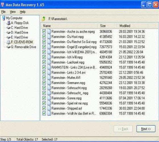Click file icon of Stripped.asf
Viewport: 159px width, 142px height.
point(49,108)
